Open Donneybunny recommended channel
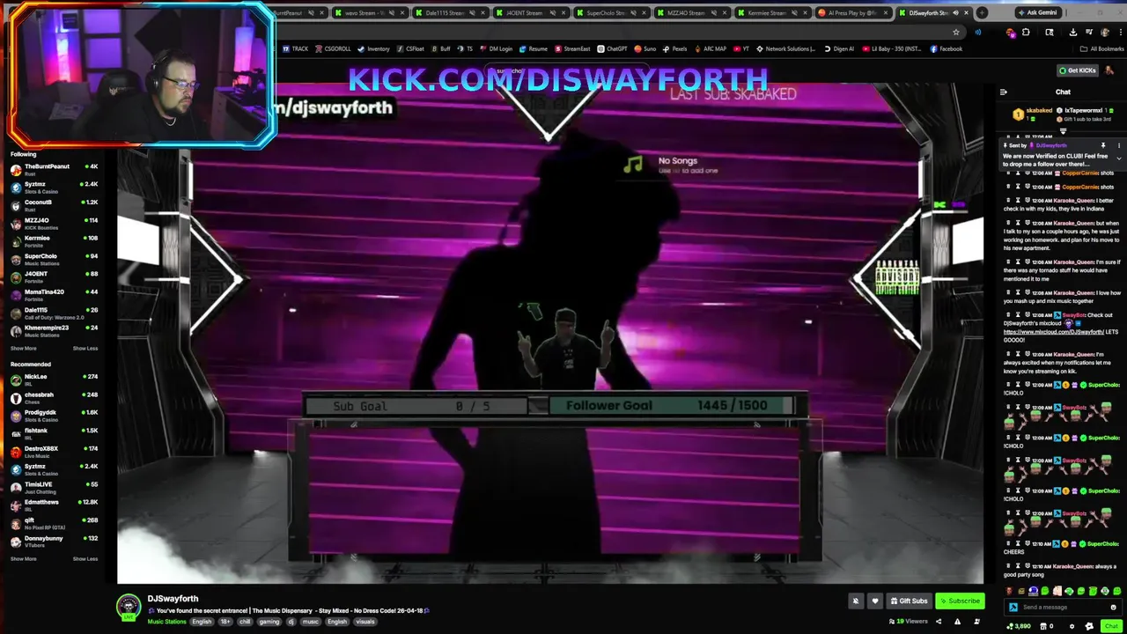The height and width of the screenshot is (634, 1127). click(x=53, y=540)
